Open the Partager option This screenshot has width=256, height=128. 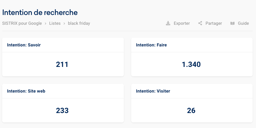214,23
